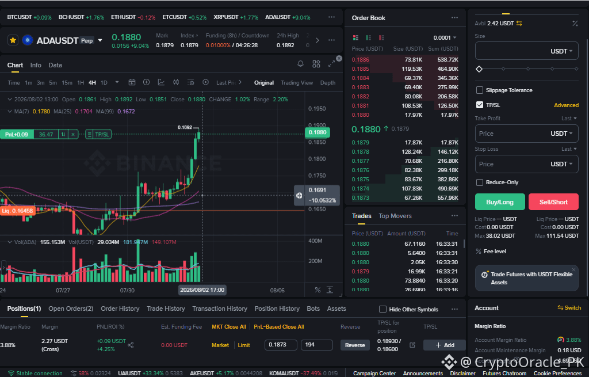The height and width of the screenshot is (377, 589).
Task: Open chart layout grid icon
Action: 316,64
